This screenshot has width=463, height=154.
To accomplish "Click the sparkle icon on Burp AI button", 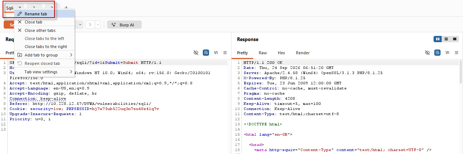I will (x=114, y=25).
